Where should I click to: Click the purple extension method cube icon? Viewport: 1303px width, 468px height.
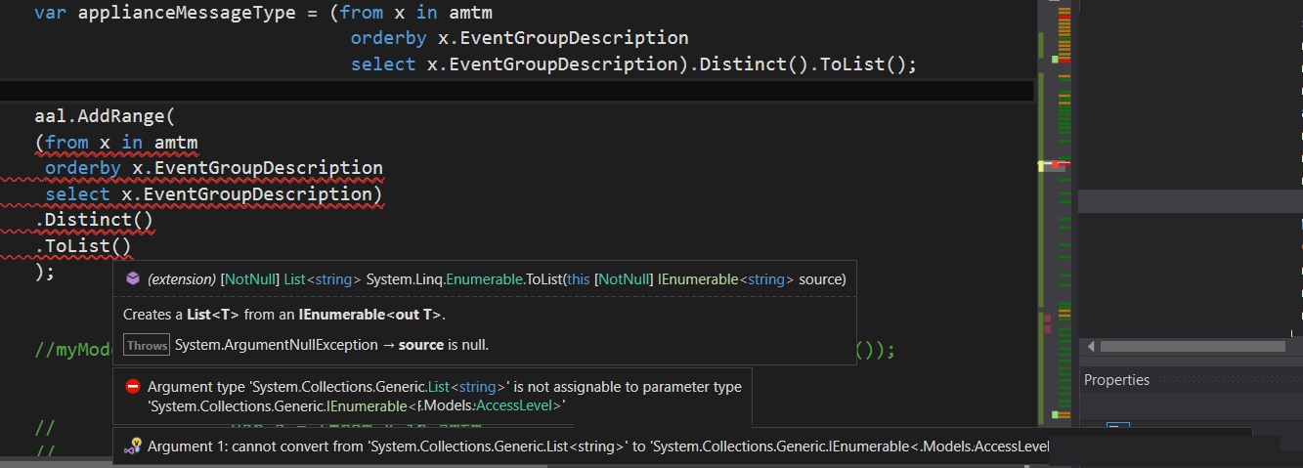(x=133, y=279)
